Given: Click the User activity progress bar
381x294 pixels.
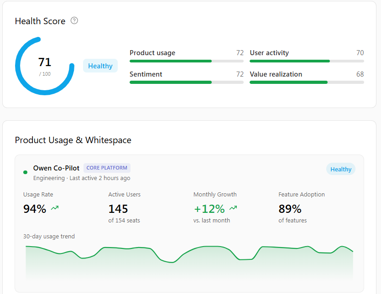Looking at the screenshot, I should click(x=307, y=61).
